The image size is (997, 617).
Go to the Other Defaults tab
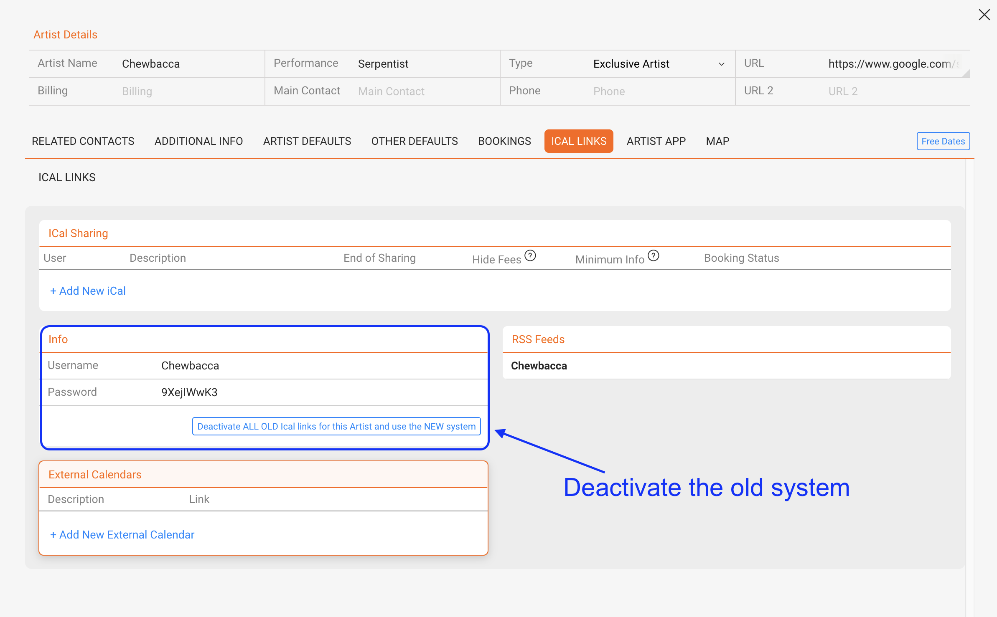415,141
